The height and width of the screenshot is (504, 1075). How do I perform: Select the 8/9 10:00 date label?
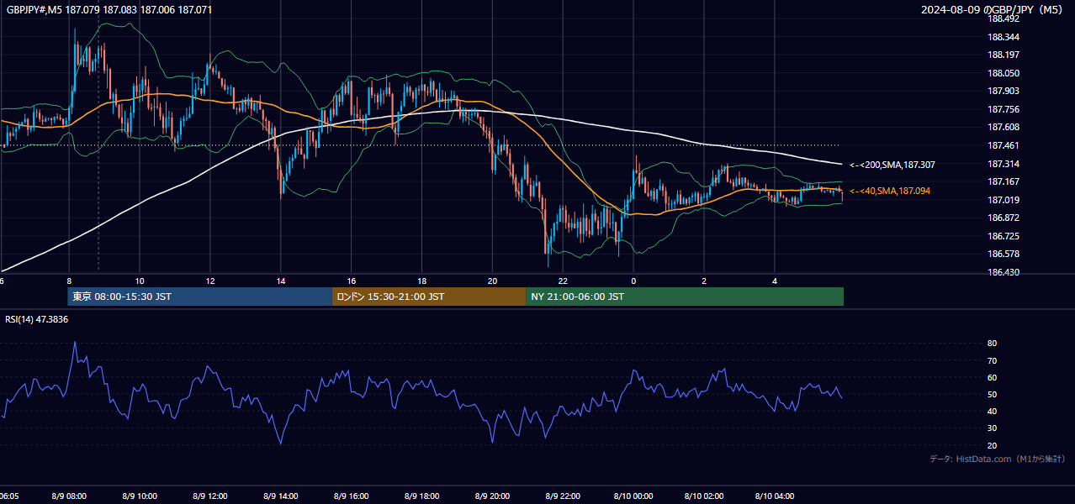[140, 496]
